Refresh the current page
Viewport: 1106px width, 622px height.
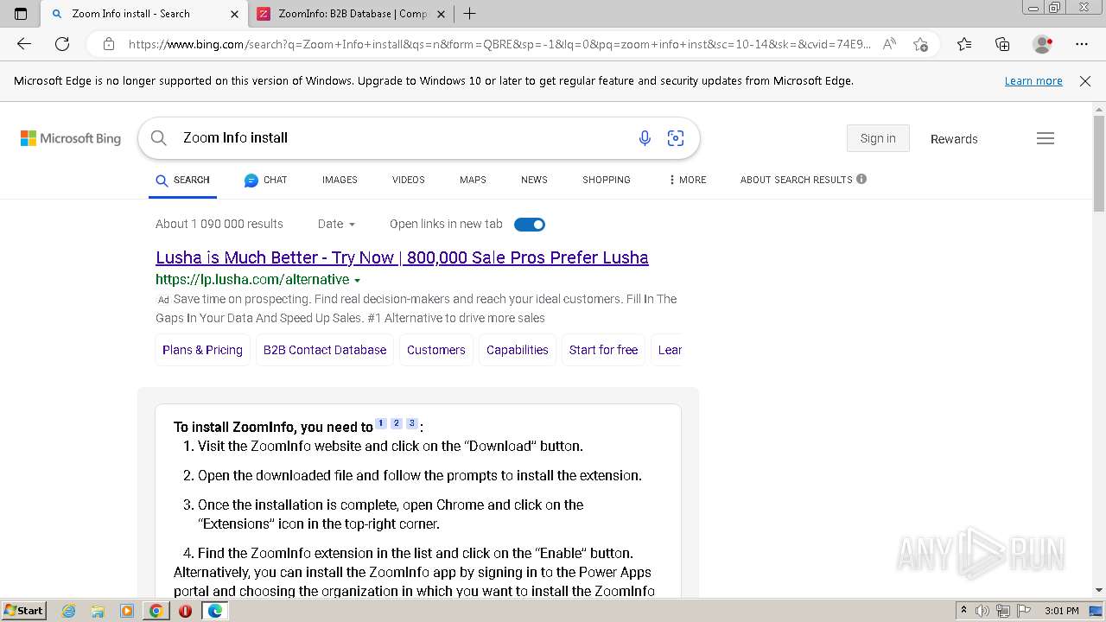click(x=62, y=44)
